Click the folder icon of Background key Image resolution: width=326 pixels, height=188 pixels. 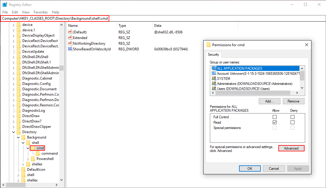[24, 137]
